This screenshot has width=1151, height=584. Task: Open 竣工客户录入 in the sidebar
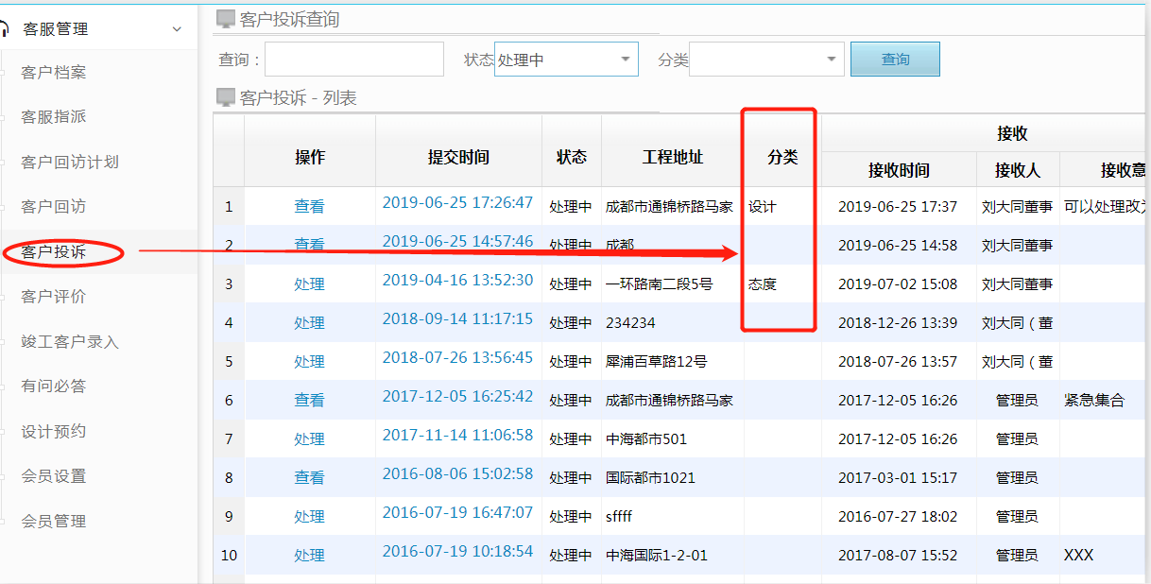coord(70,342)
